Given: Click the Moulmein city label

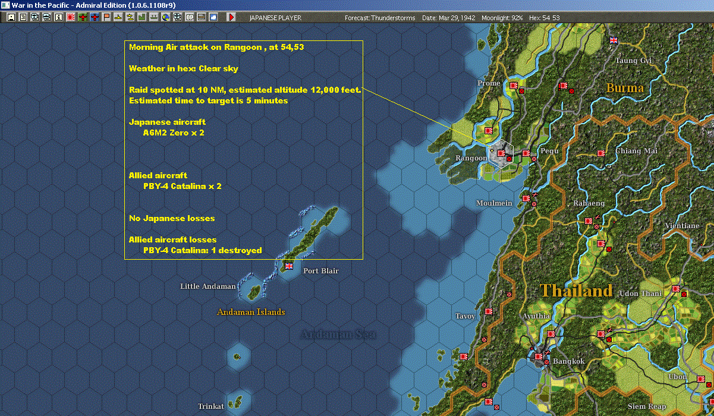Looking at the screenshot, I should pos(494,203).
